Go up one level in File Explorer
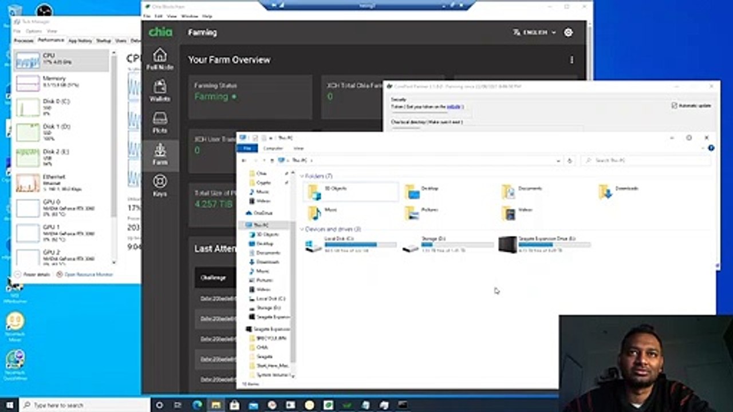Viewport: 733px width, 412px height. [x=271, y=161]
